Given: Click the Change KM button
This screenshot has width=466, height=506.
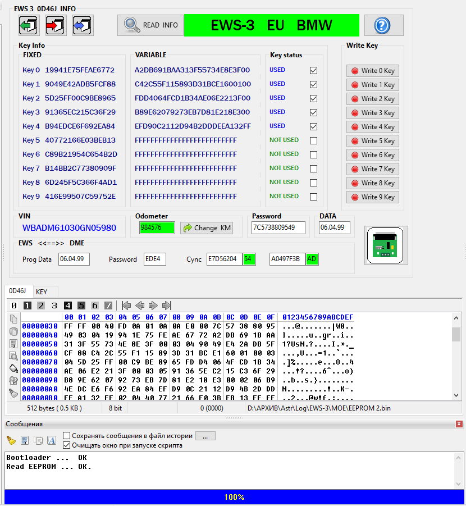Looking at the screenshot, I should click(x=207, y=228).
